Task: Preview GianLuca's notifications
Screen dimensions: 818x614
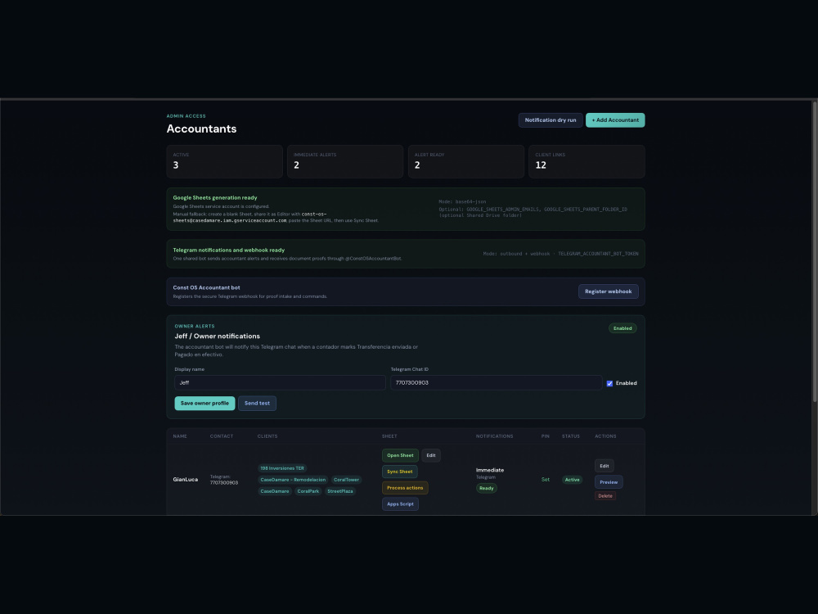Action: [x=609, y=482]
